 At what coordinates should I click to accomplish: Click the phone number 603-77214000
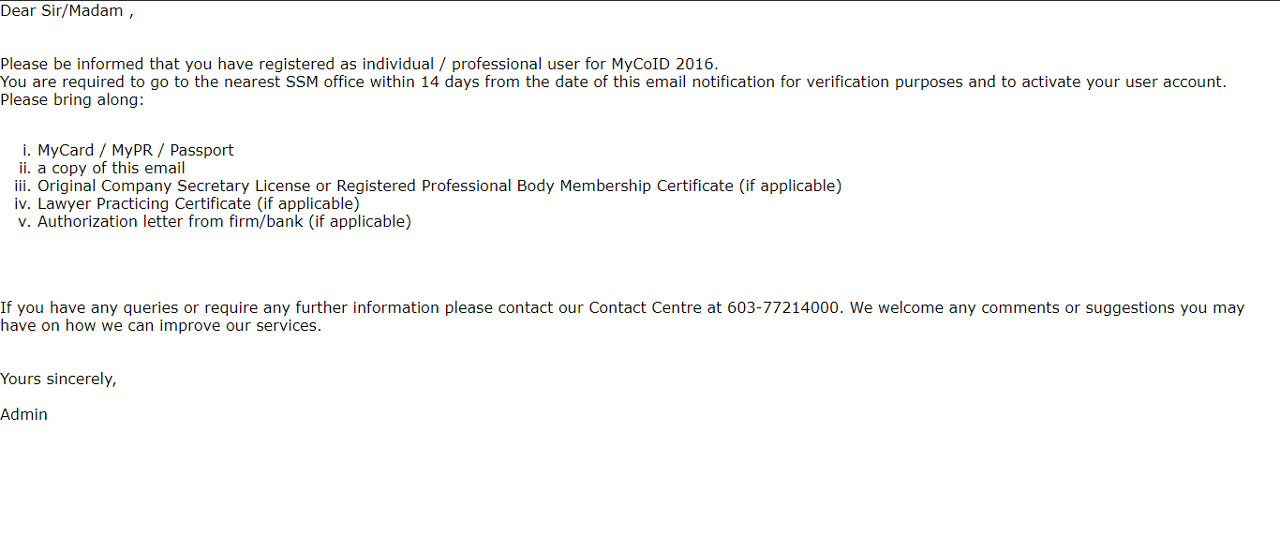pyautogui.click(x=783, y=308)
